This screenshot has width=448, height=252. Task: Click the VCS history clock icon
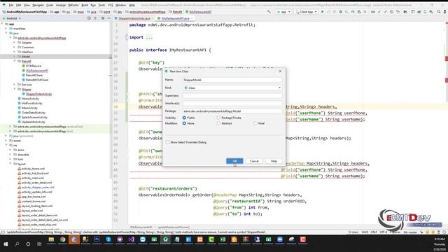point(391,12)
